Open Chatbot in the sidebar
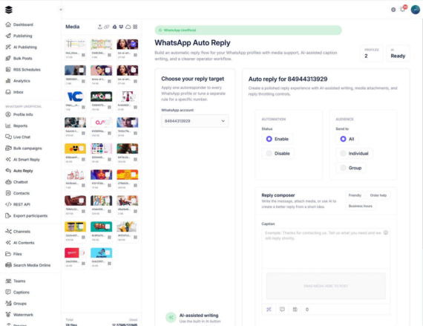This screenshot has height=326, width=423. pos(20,182)
